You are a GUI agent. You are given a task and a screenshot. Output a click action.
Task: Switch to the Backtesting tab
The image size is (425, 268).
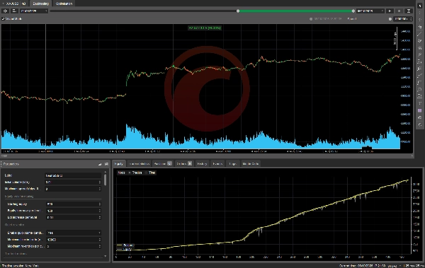coord(40,4)
